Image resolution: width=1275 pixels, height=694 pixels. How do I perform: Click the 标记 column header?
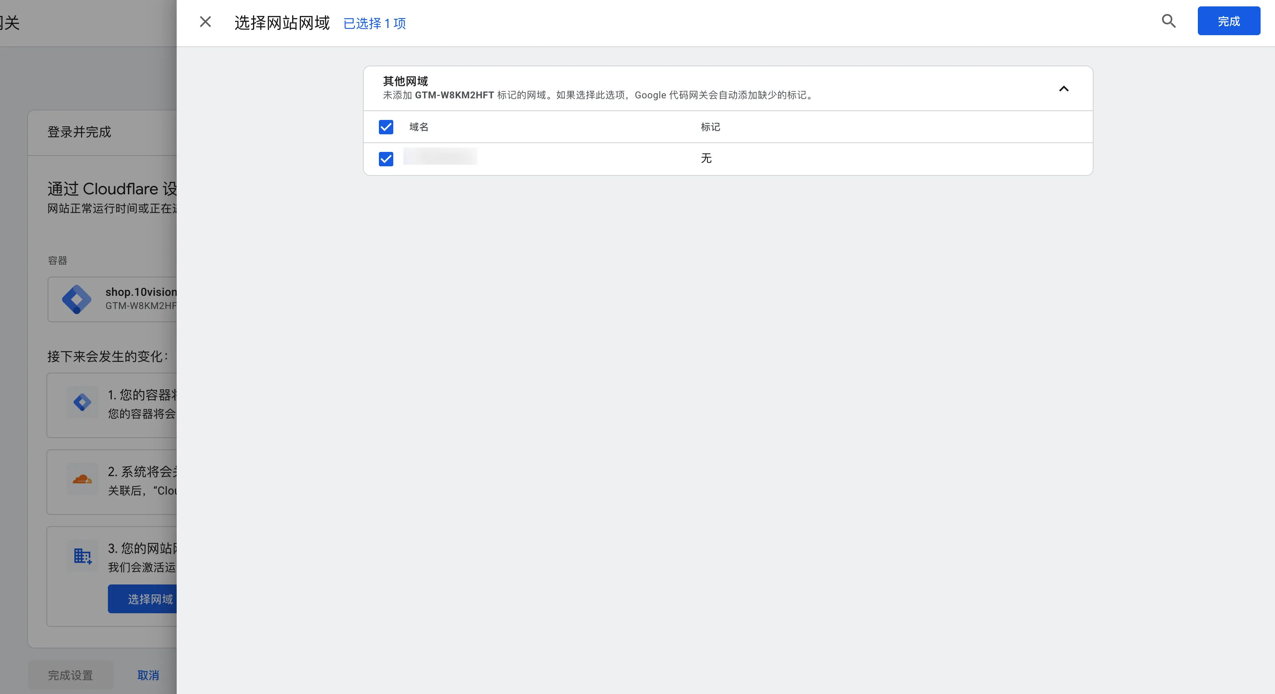coord(710,127)
